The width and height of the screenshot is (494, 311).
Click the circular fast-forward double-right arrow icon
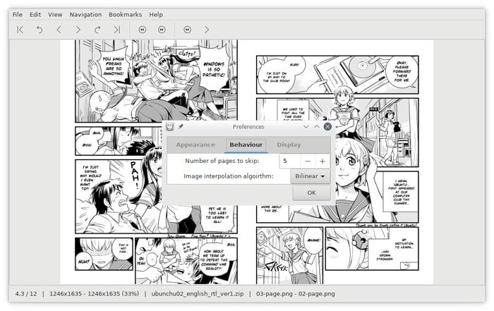click(x=162, y=30)
